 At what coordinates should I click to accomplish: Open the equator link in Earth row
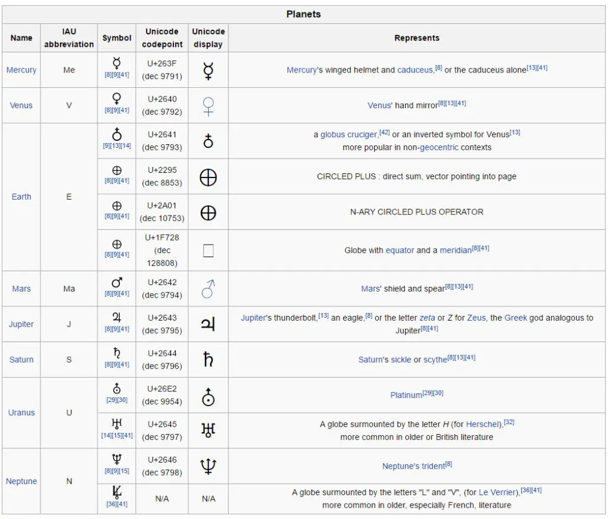tap(400, 251)
